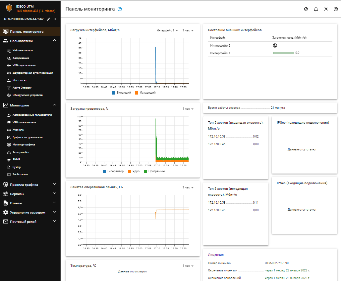Open the notifications bell icon
The height and width of the screenshot is (281, 341).
click(x=316, y=9)
